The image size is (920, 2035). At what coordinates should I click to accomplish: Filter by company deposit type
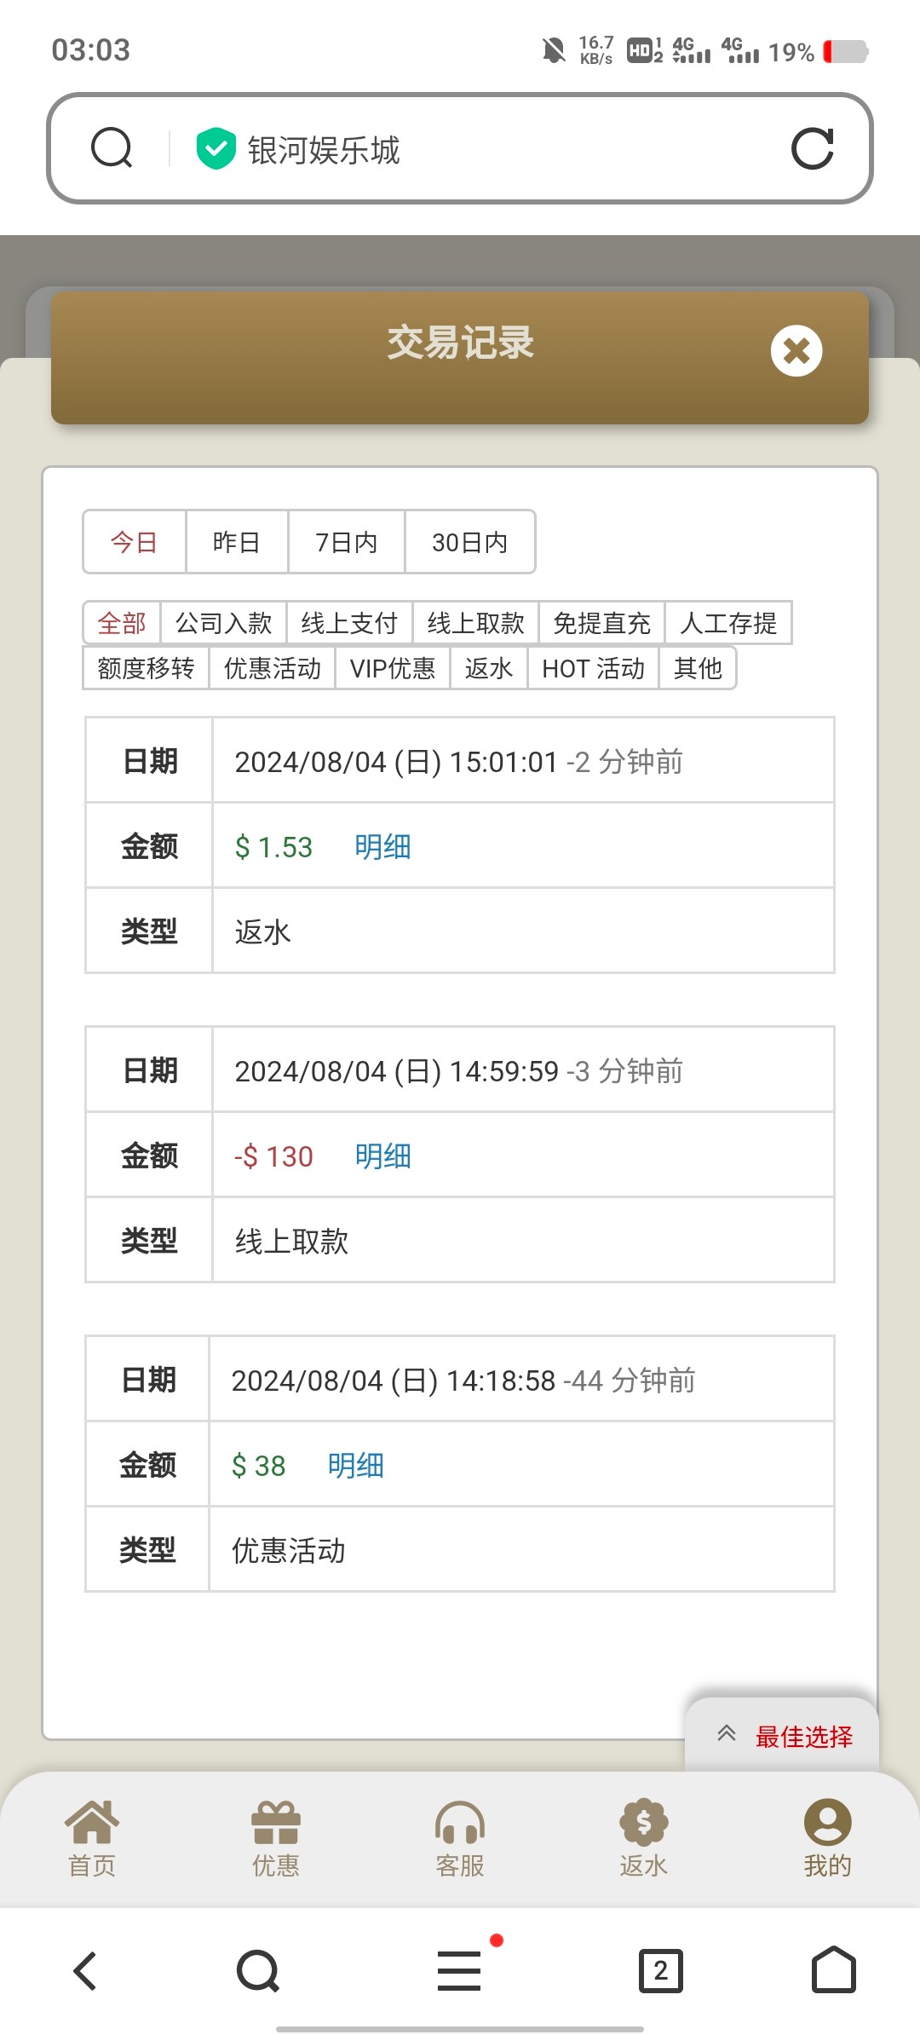click(223, 623)
